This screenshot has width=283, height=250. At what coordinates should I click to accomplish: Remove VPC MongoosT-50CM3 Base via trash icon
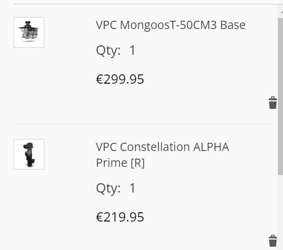click(x=273, y=103)
